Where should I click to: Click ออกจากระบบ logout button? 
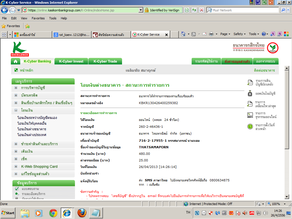[265, 61]
